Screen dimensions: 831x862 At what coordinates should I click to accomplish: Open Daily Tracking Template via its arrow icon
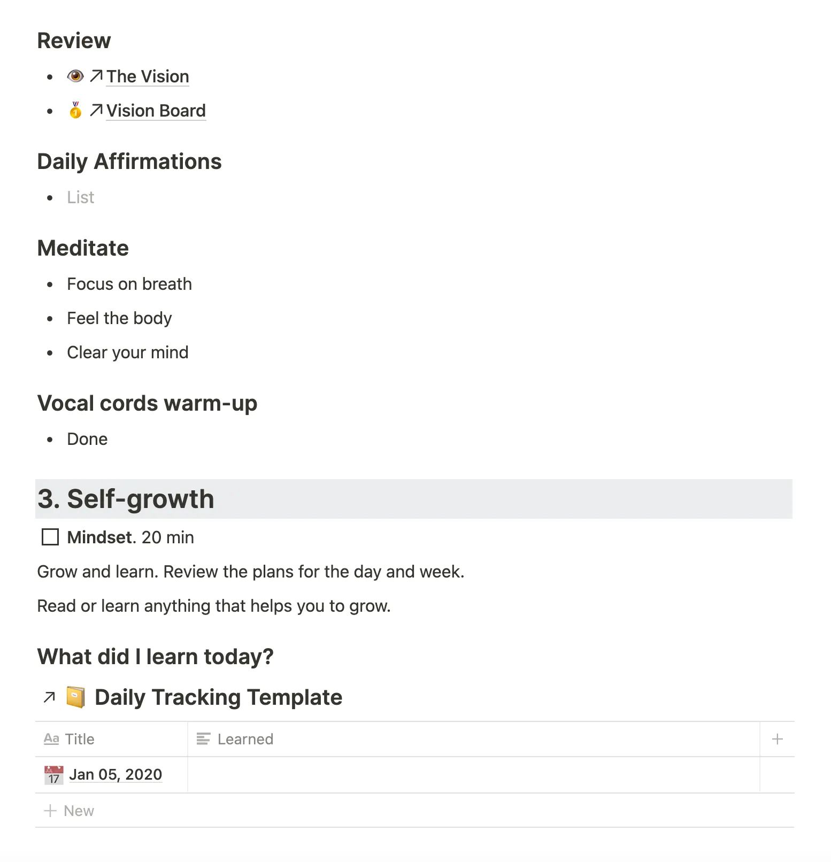48,697
